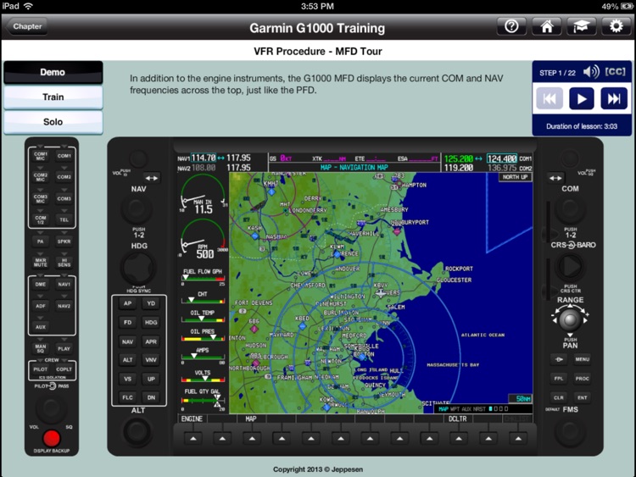Screen dimensions: 636x477
Task: Select the Train mode tab
Action: tap(53, 97)
